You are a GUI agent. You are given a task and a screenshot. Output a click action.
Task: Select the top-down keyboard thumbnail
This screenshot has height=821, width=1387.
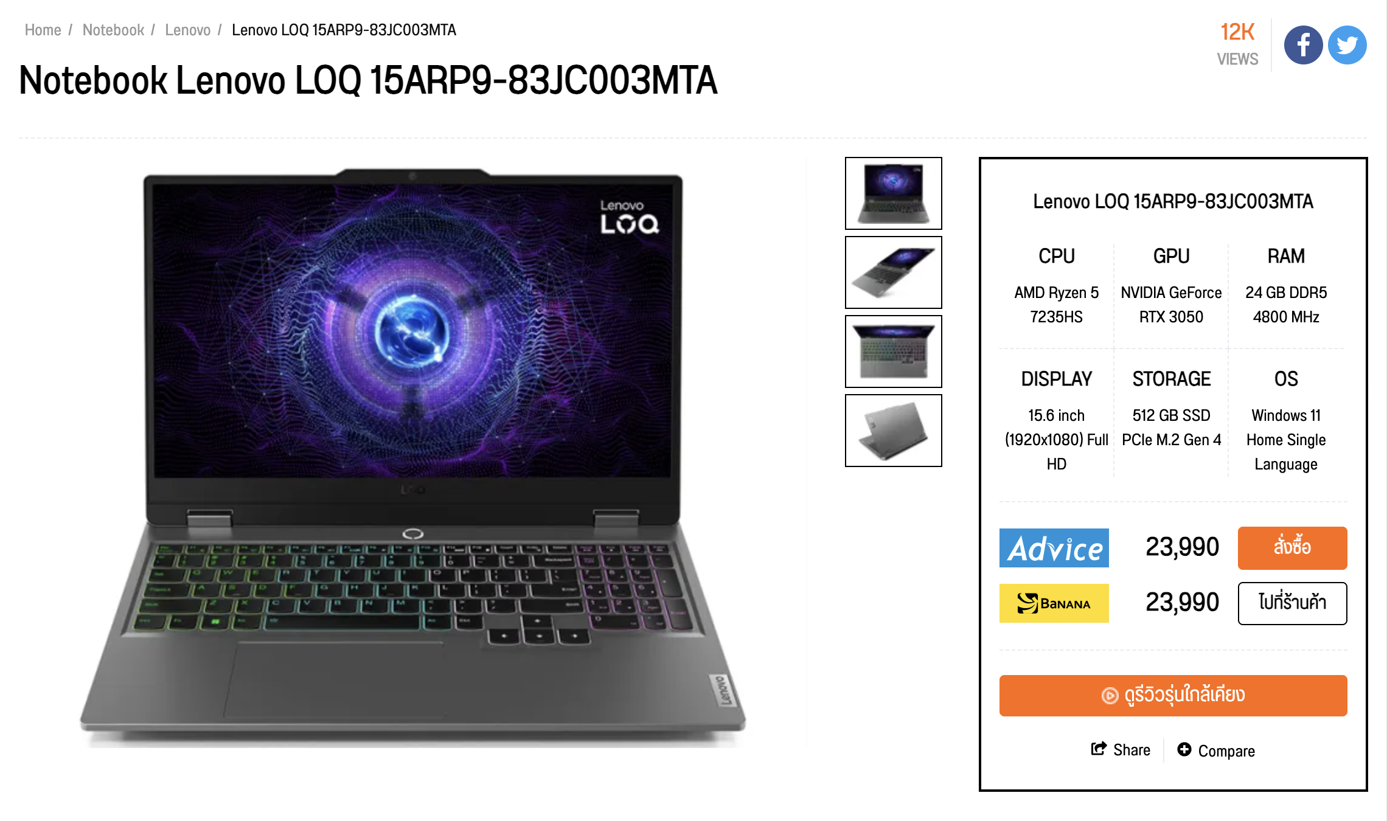(894, 352)
